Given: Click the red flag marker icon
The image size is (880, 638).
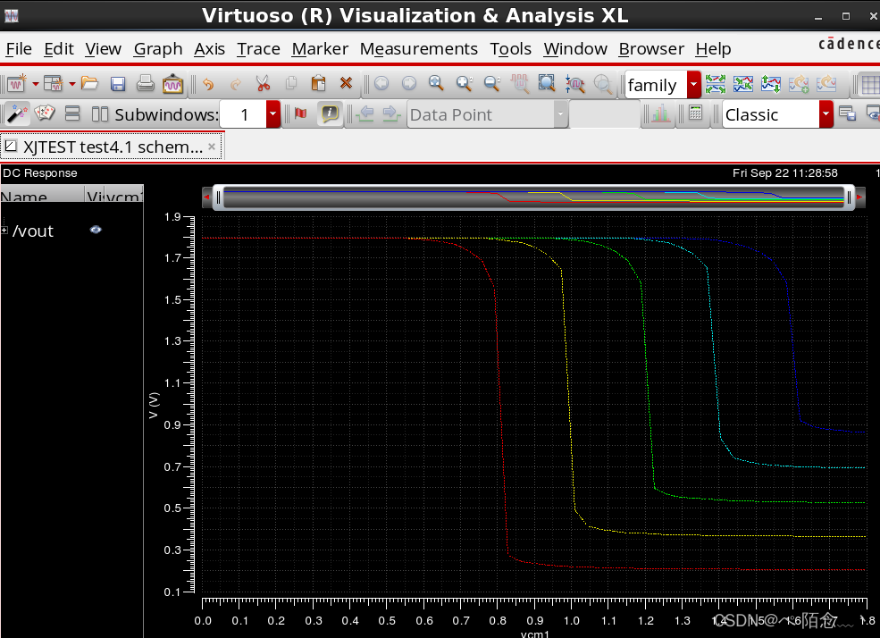Looking at the screenshot, I should point(301,113).
